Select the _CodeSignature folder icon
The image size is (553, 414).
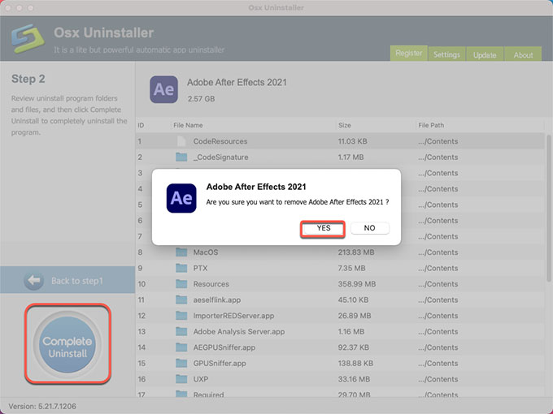click(181, 157)
